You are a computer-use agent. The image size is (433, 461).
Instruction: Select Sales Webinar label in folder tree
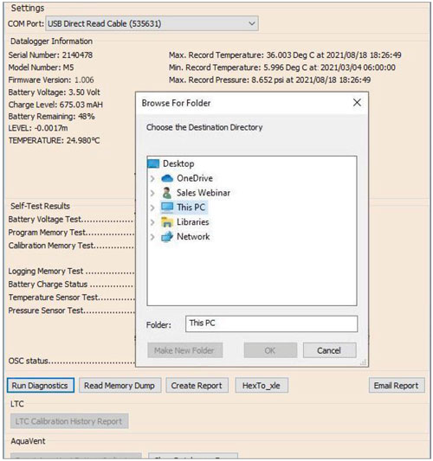pyautogui.click(x=204, y=193)
